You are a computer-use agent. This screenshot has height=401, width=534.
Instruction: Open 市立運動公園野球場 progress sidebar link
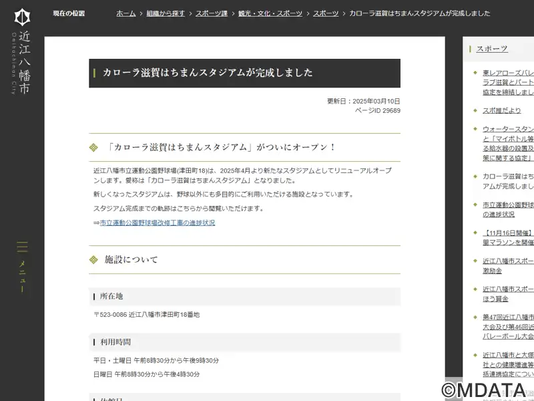point(508,209)
